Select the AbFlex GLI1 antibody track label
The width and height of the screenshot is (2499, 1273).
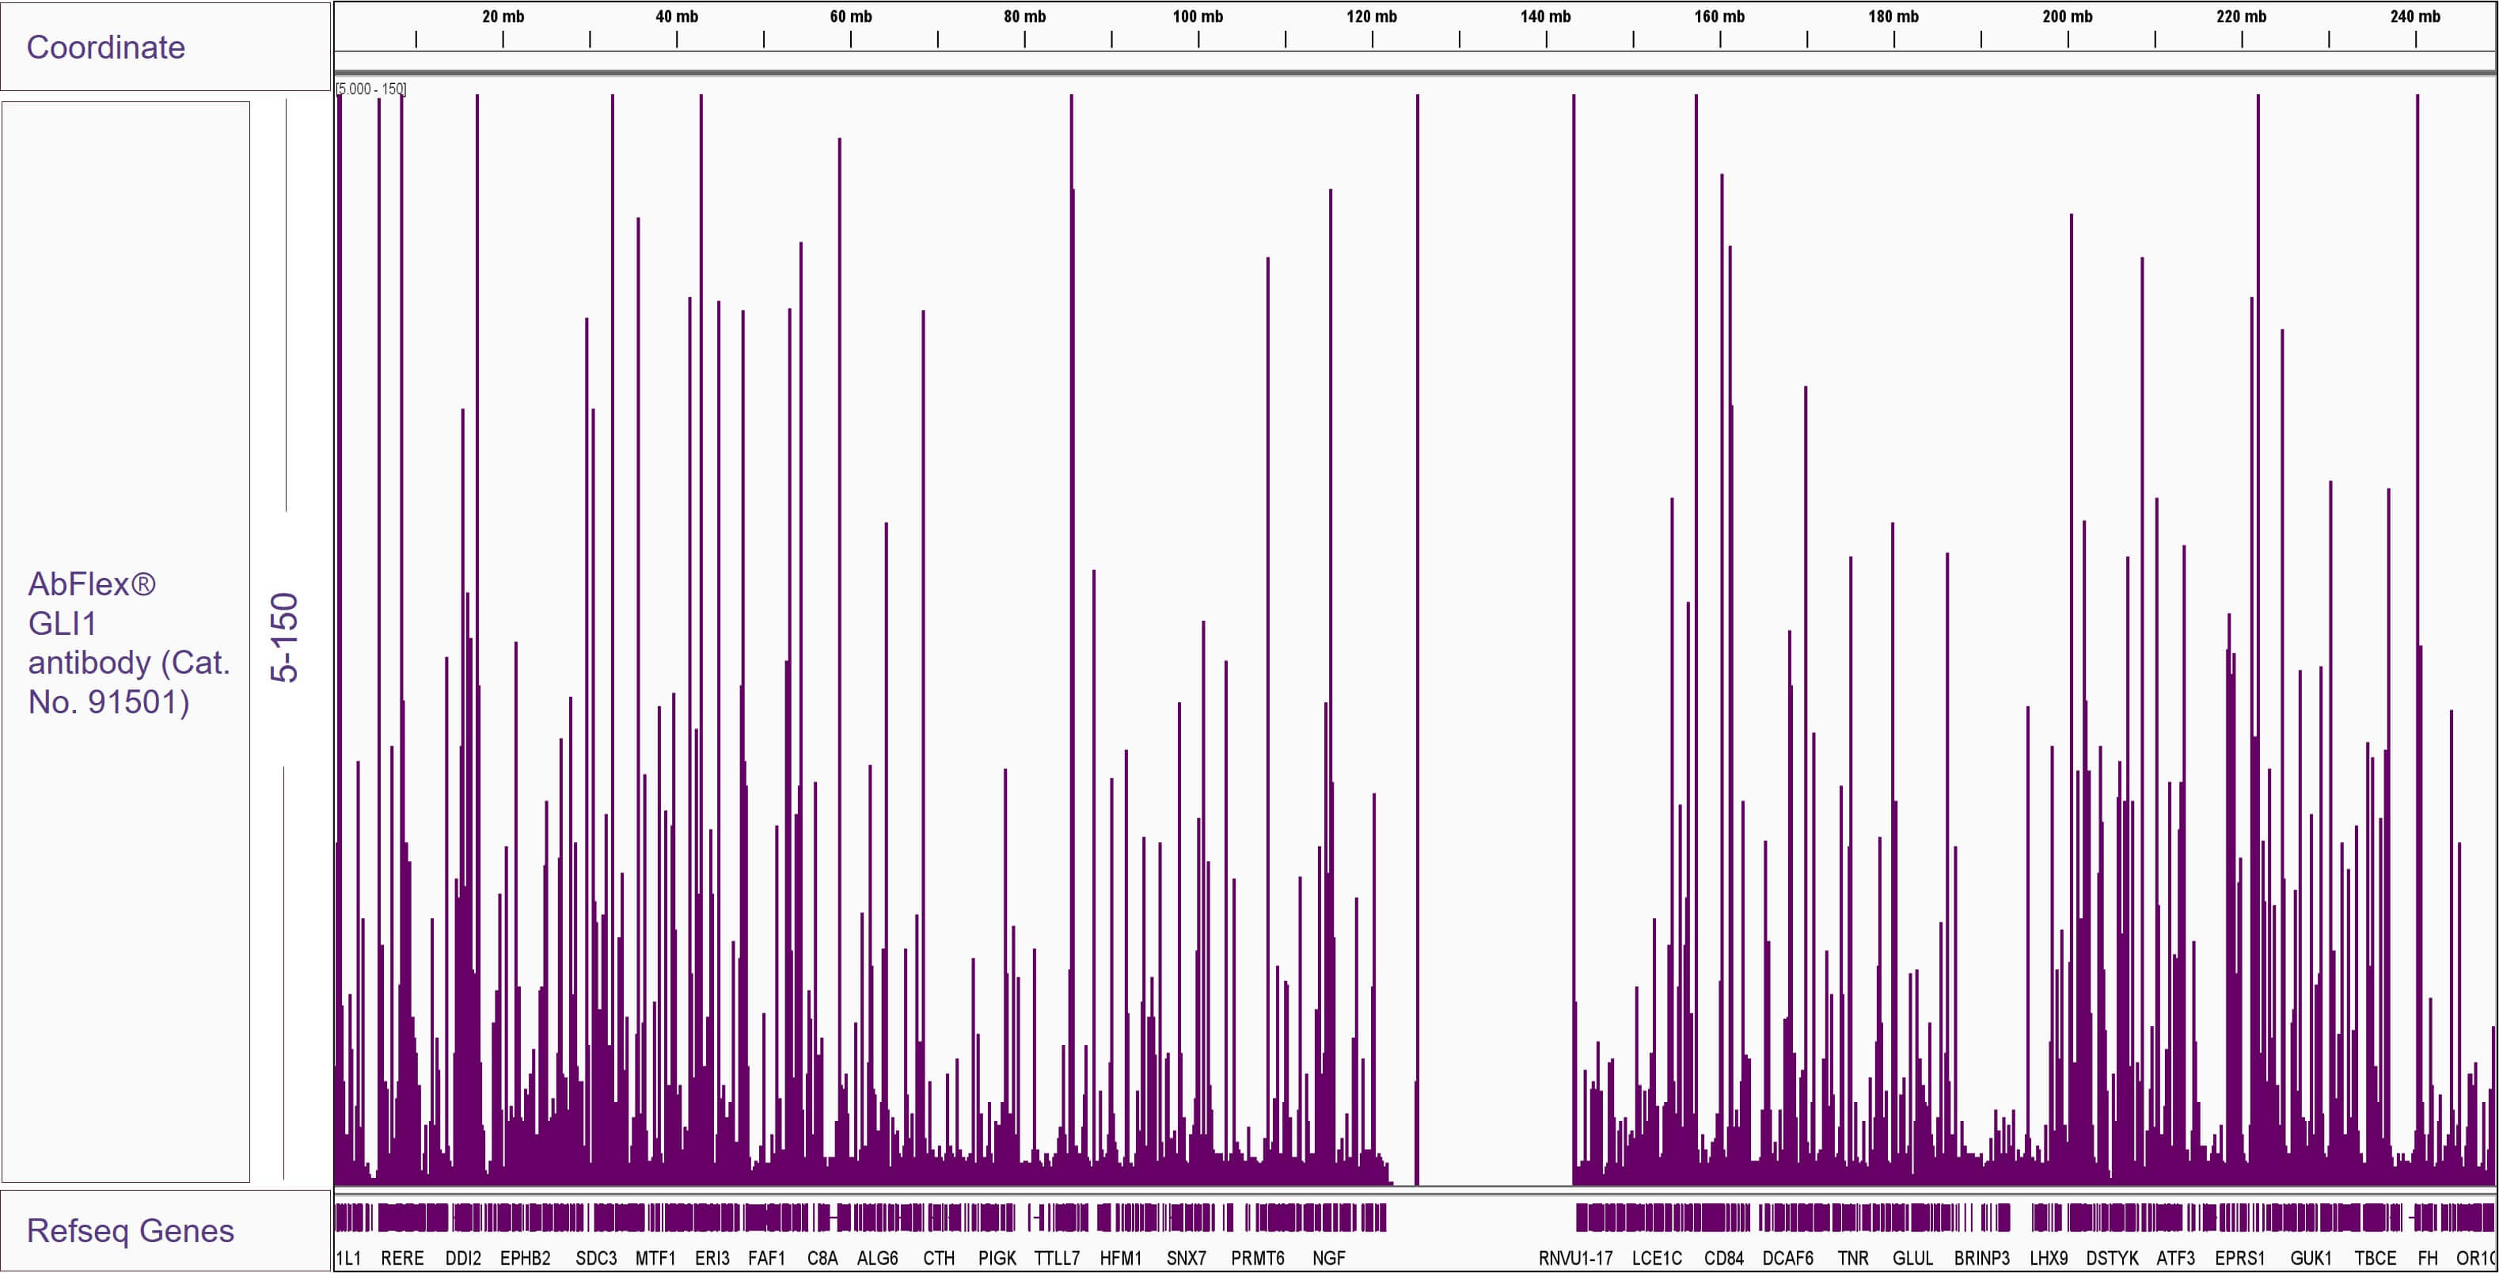129,642
